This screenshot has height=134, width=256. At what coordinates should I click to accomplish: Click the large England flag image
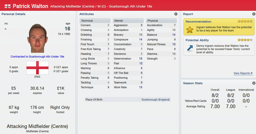tap(37, 68)
